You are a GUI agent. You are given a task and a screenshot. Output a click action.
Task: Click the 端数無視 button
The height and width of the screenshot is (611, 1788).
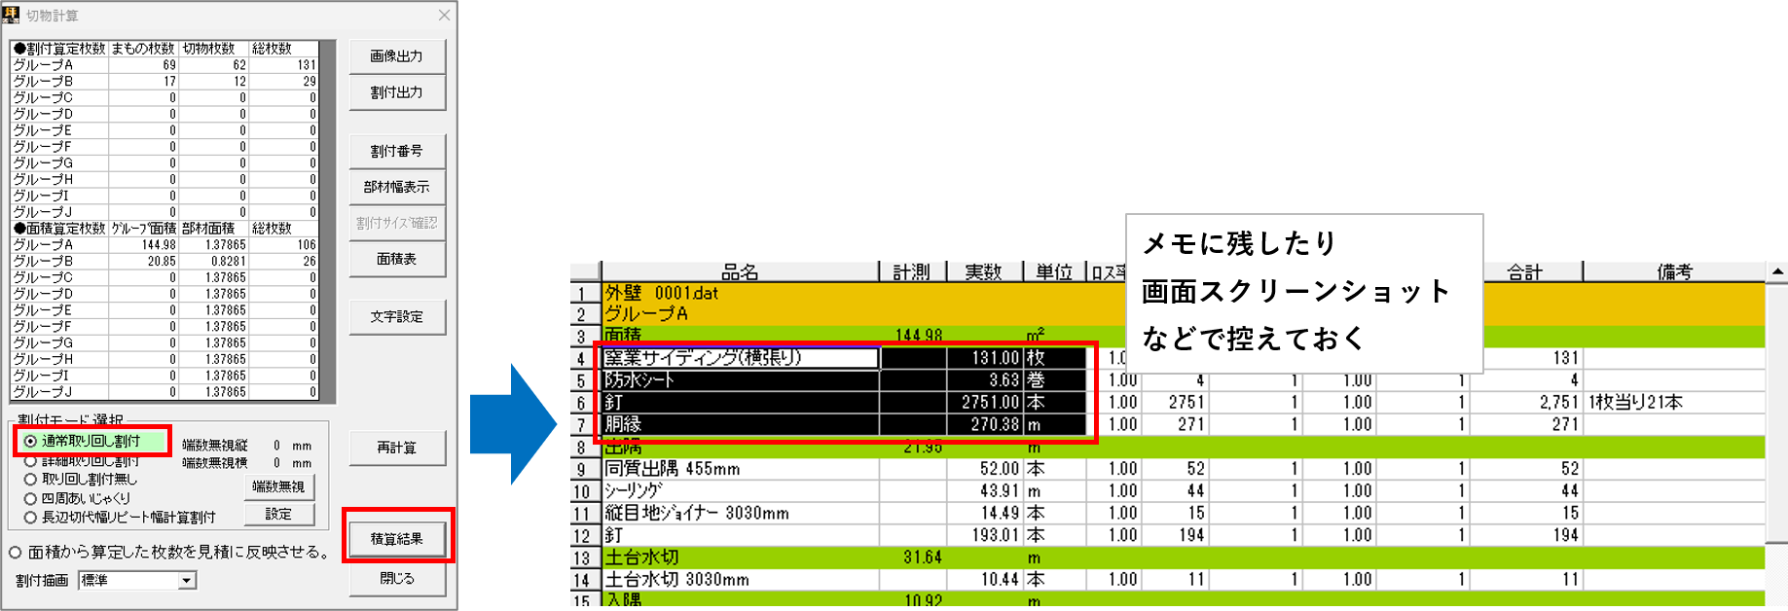pyautogui.click(x=278, y=485)
